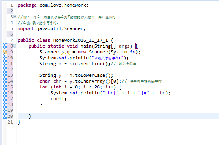
Task: Click the 'import' keyword on line 5
Action: click(x=26, y=28)
